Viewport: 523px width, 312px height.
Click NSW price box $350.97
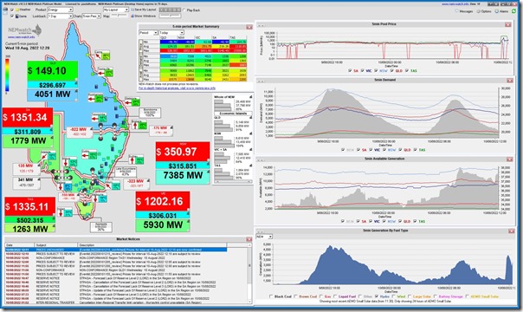(183, 152)
